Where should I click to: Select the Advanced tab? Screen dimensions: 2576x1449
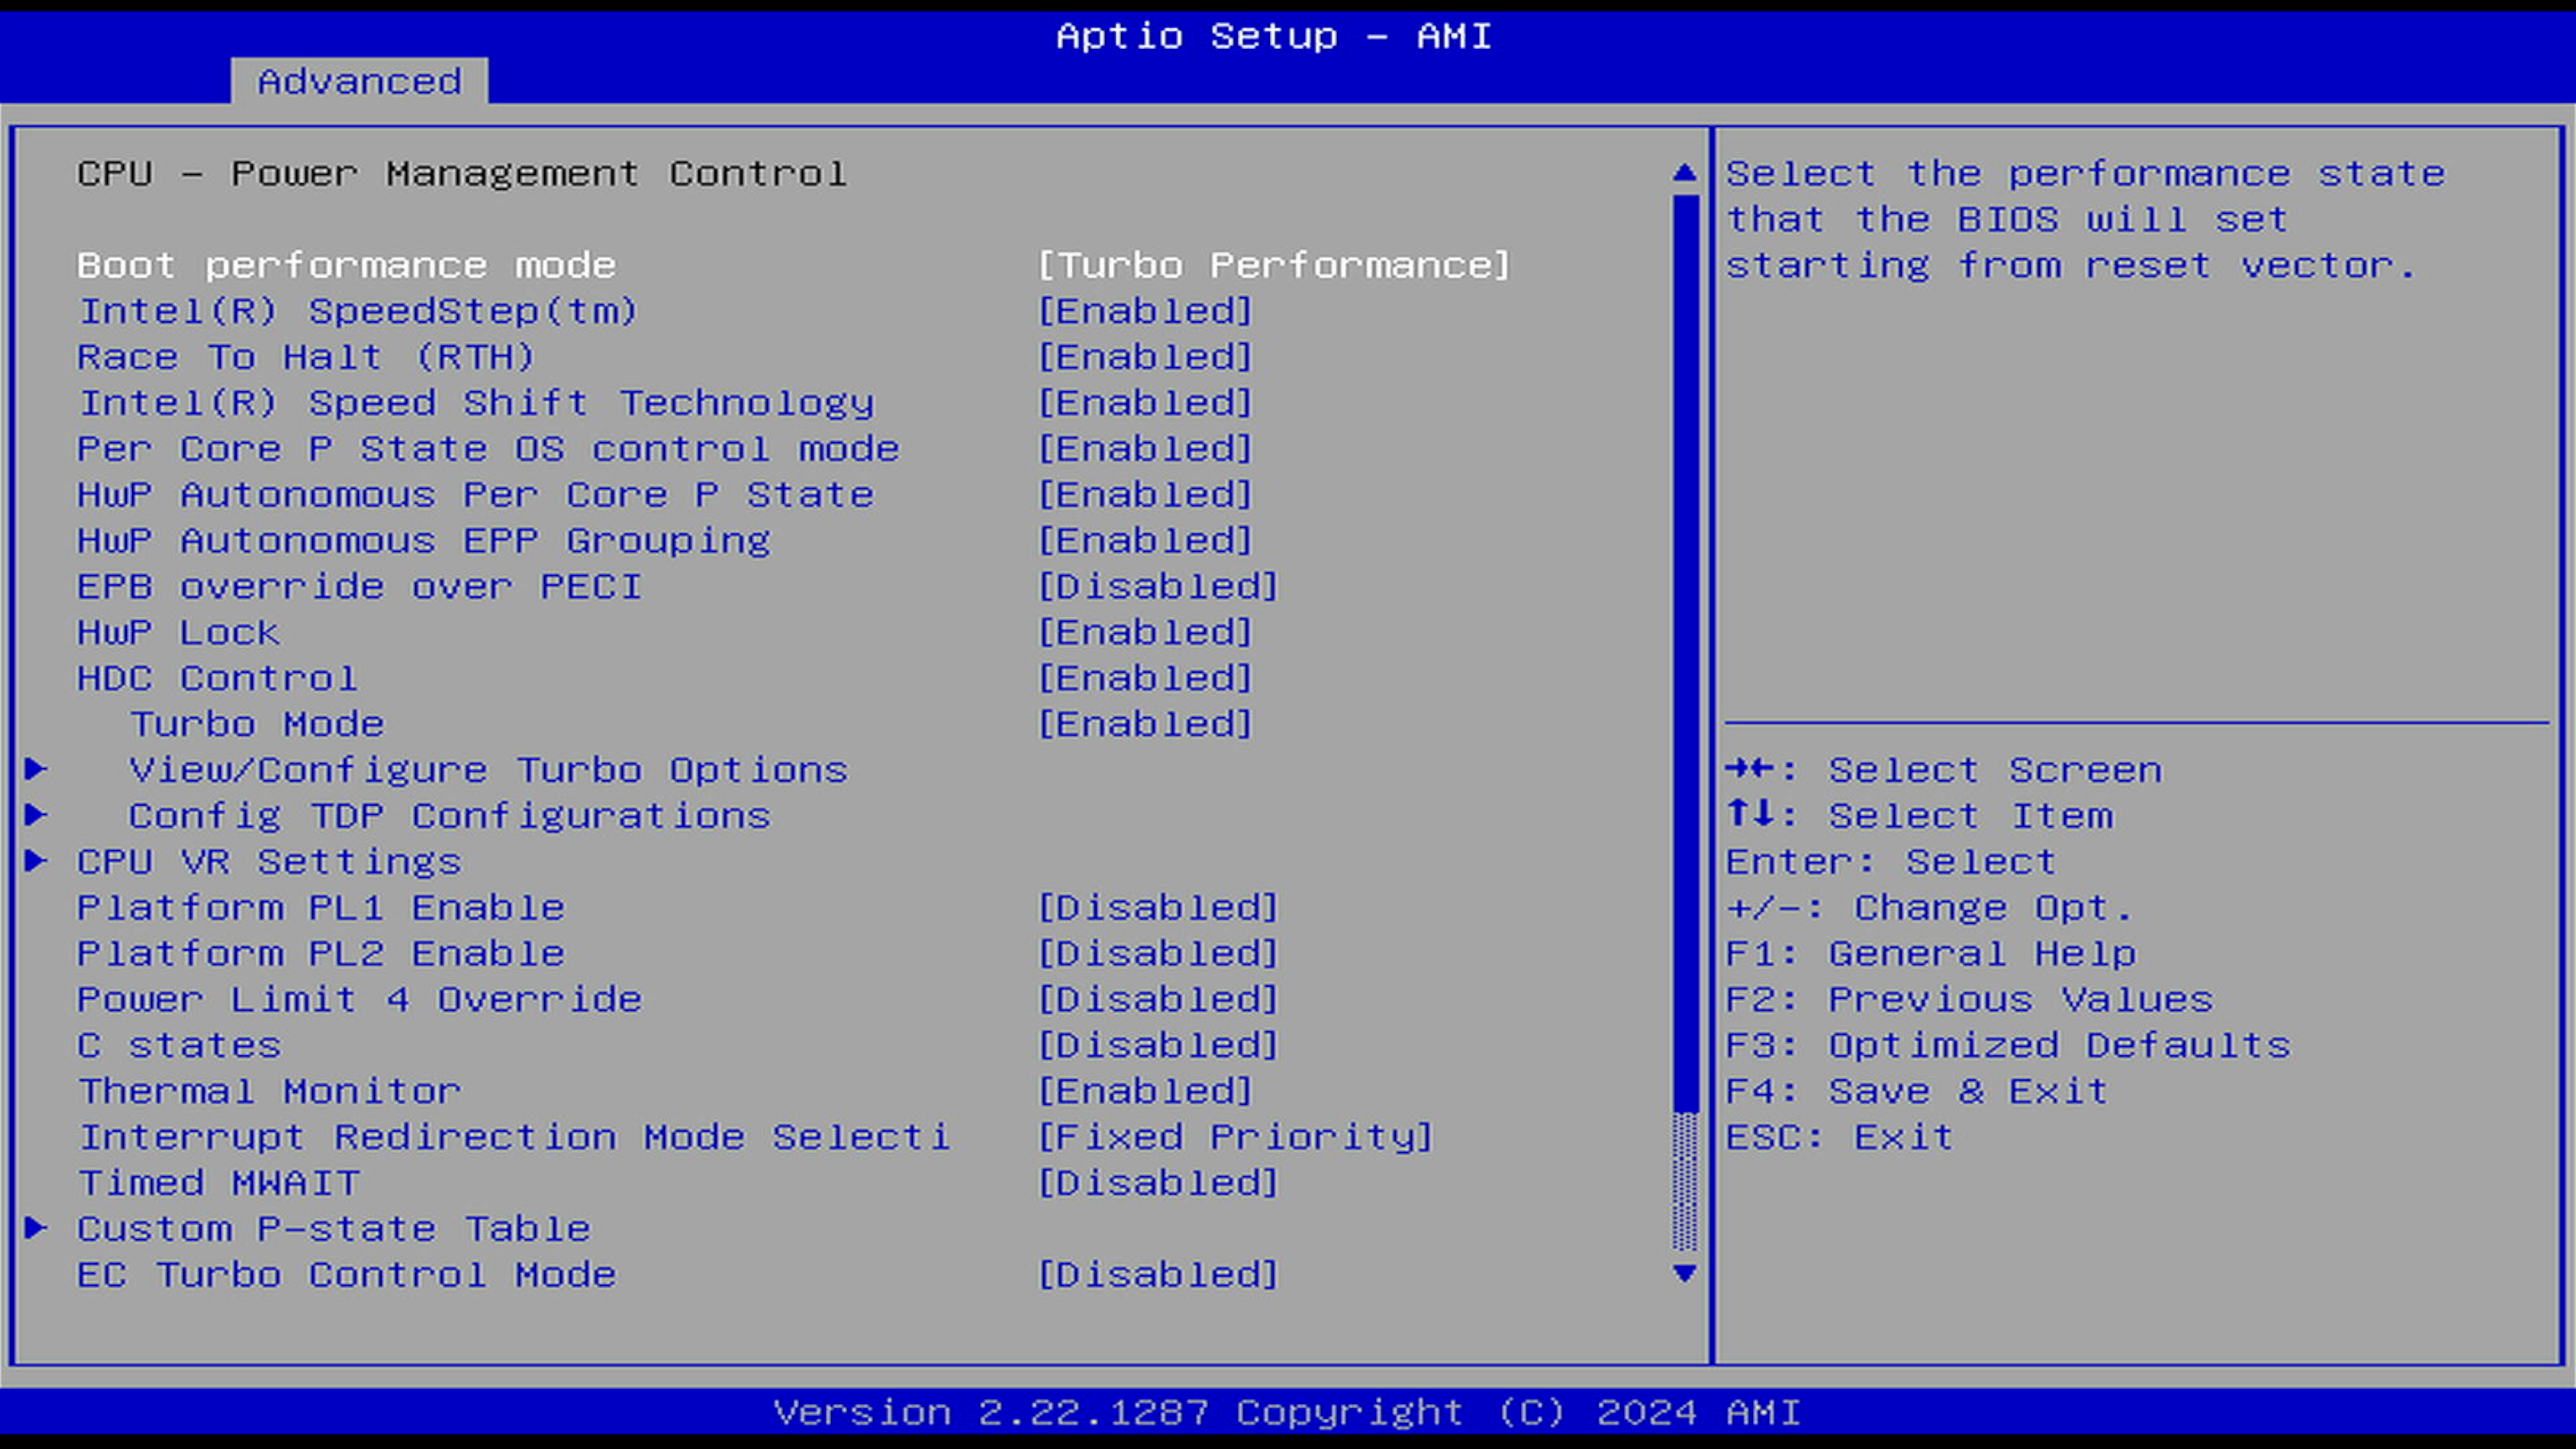click(x=359, y=81)
